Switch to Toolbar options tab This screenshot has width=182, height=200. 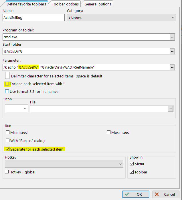click(65, 4)
